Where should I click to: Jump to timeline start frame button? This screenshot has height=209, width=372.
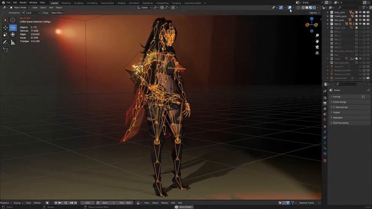coord(56,203)
